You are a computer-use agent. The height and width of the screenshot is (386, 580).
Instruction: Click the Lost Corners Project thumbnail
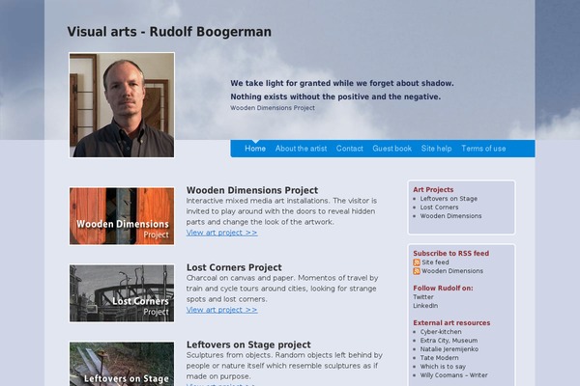(122, 293)
